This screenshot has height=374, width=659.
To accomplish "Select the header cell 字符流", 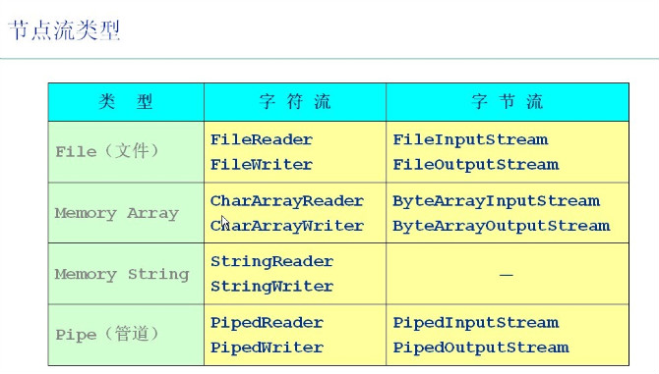I will [295, 102].
